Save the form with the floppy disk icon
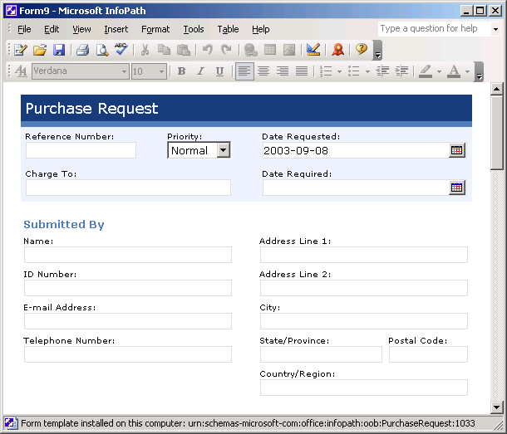The height and width of the screenshot is (434, 507). (59, 50)
